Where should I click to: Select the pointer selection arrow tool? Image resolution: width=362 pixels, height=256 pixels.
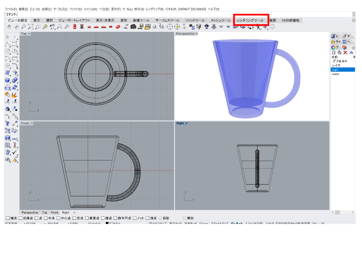tap(8, 37)
